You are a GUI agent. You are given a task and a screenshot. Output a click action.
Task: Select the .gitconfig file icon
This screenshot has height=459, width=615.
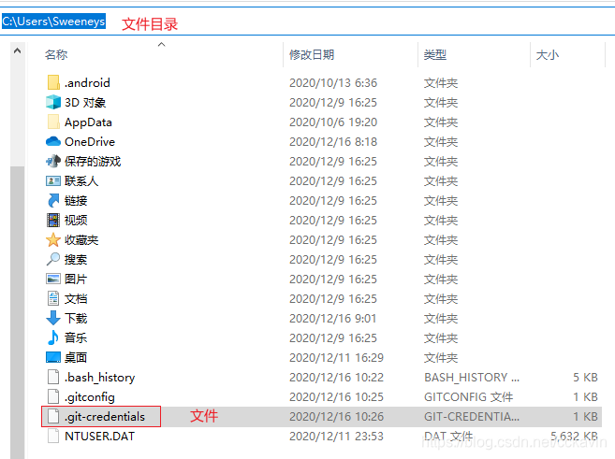coord(53,396)
